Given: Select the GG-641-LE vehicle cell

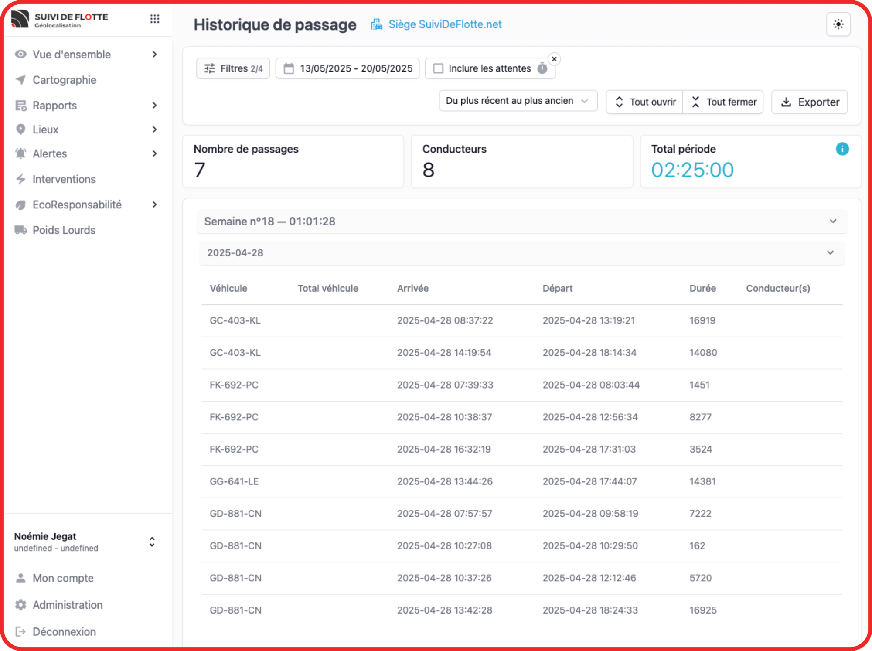Looking at the screenshot, I should [x=234, y=481].
